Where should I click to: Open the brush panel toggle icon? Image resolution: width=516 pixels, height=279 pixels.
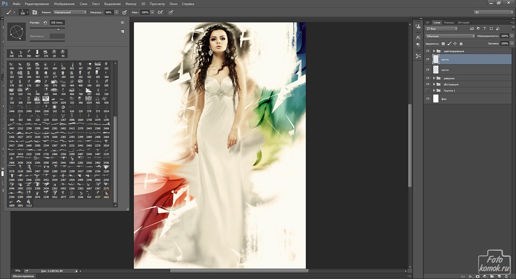pos(35,12)
